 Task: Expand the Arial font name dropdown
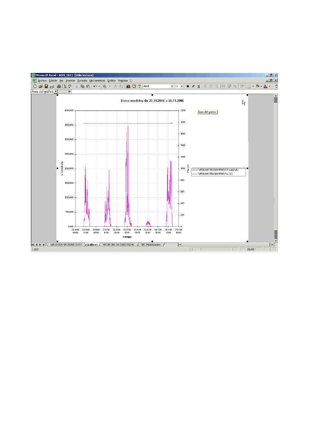(x=172, y=86)
